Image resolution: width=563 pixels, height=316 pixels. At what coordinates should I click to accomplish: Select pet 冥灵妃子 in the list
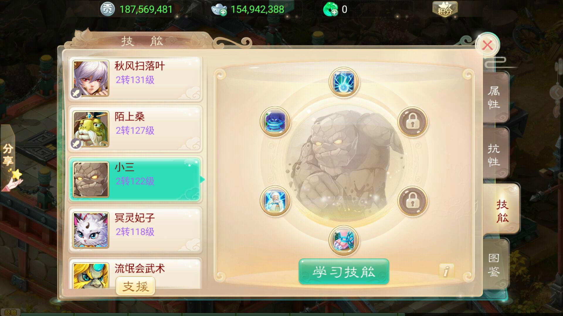click(x=135, y=230)
